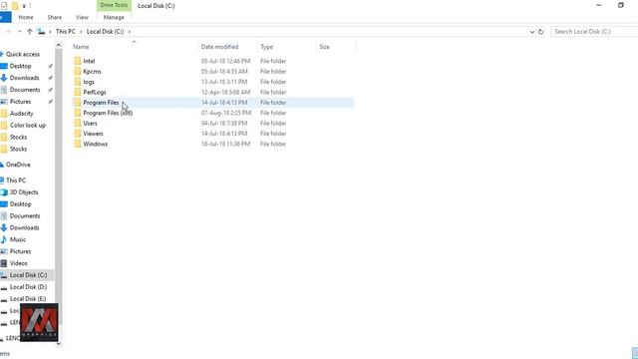
Task: Click navigation pane scrollbar up arrow
Action: (x=59, y=45)
